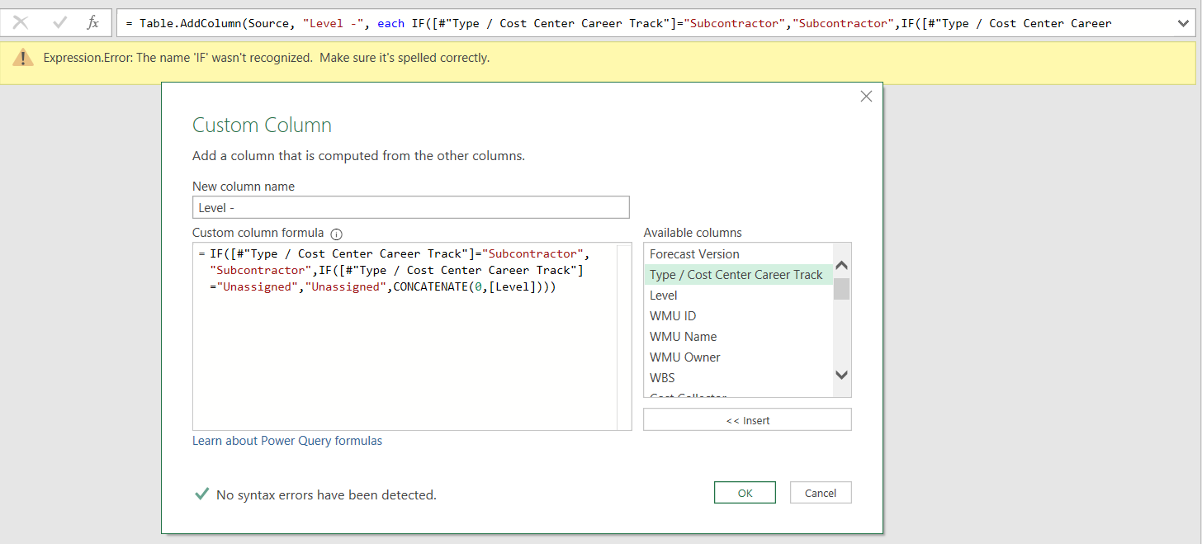Select WMU Name in available columns

point(739,337)
